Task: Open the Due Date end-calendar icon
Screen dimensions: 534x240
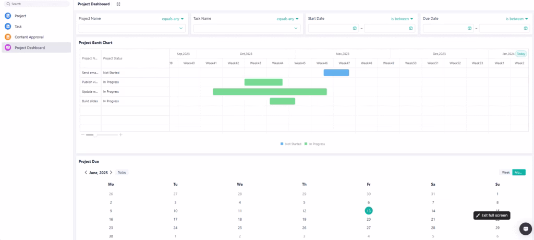Action: click(x=525, y=28)
